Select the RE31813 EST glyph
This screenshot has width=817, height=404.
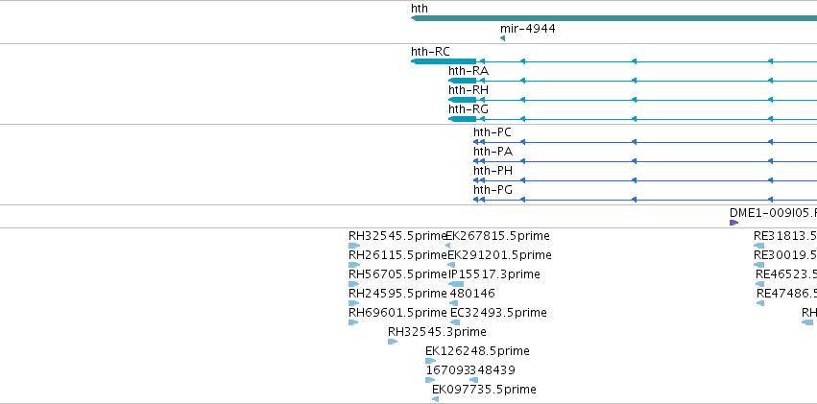pyautogui.click(x=759, y=246)
